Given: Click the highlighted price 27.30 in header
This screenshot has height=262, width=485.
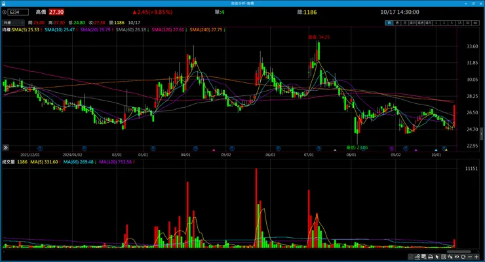Looking at the screenshot, I should pyautogui.click(x=56, y=12).
